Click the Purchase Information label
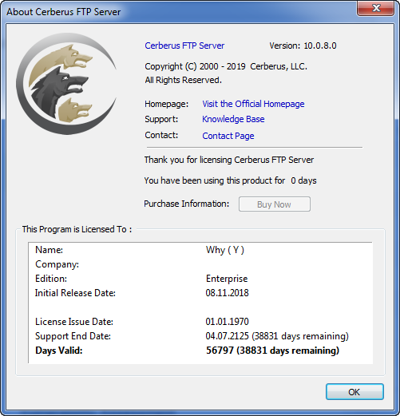The image size is (400, 416). [186, 204]
